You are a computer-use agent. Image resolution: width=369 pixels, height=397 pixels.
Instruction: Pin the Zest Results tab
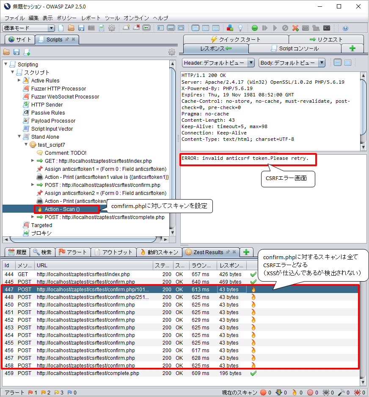click(228, 252)
